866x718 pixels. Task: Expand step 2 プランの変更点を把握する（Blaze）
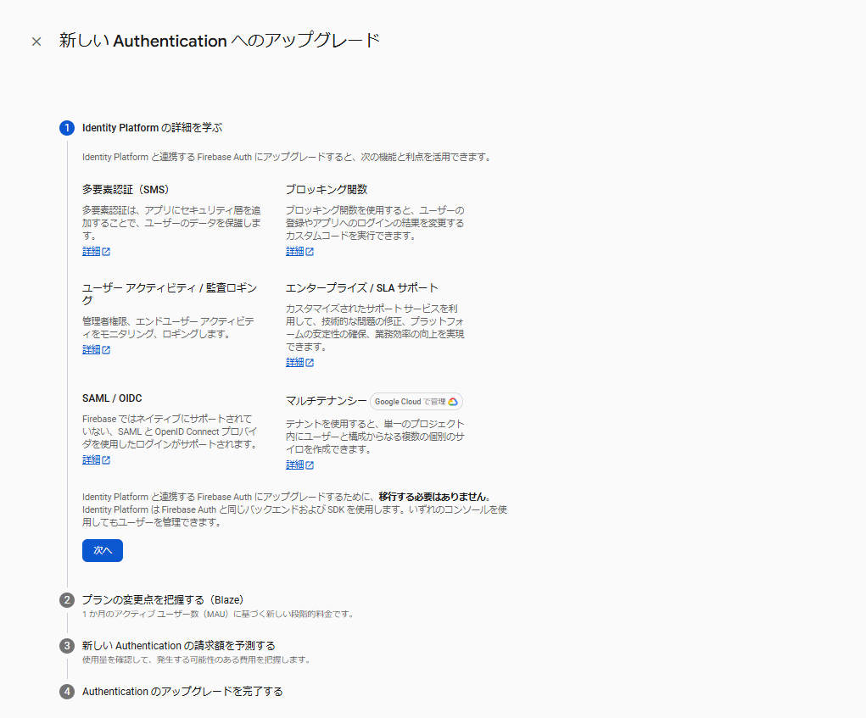coord(163,600)
